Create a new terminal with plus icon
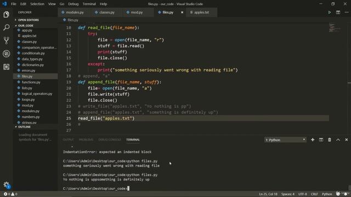351x197 pixels. [x=313, y=140]
